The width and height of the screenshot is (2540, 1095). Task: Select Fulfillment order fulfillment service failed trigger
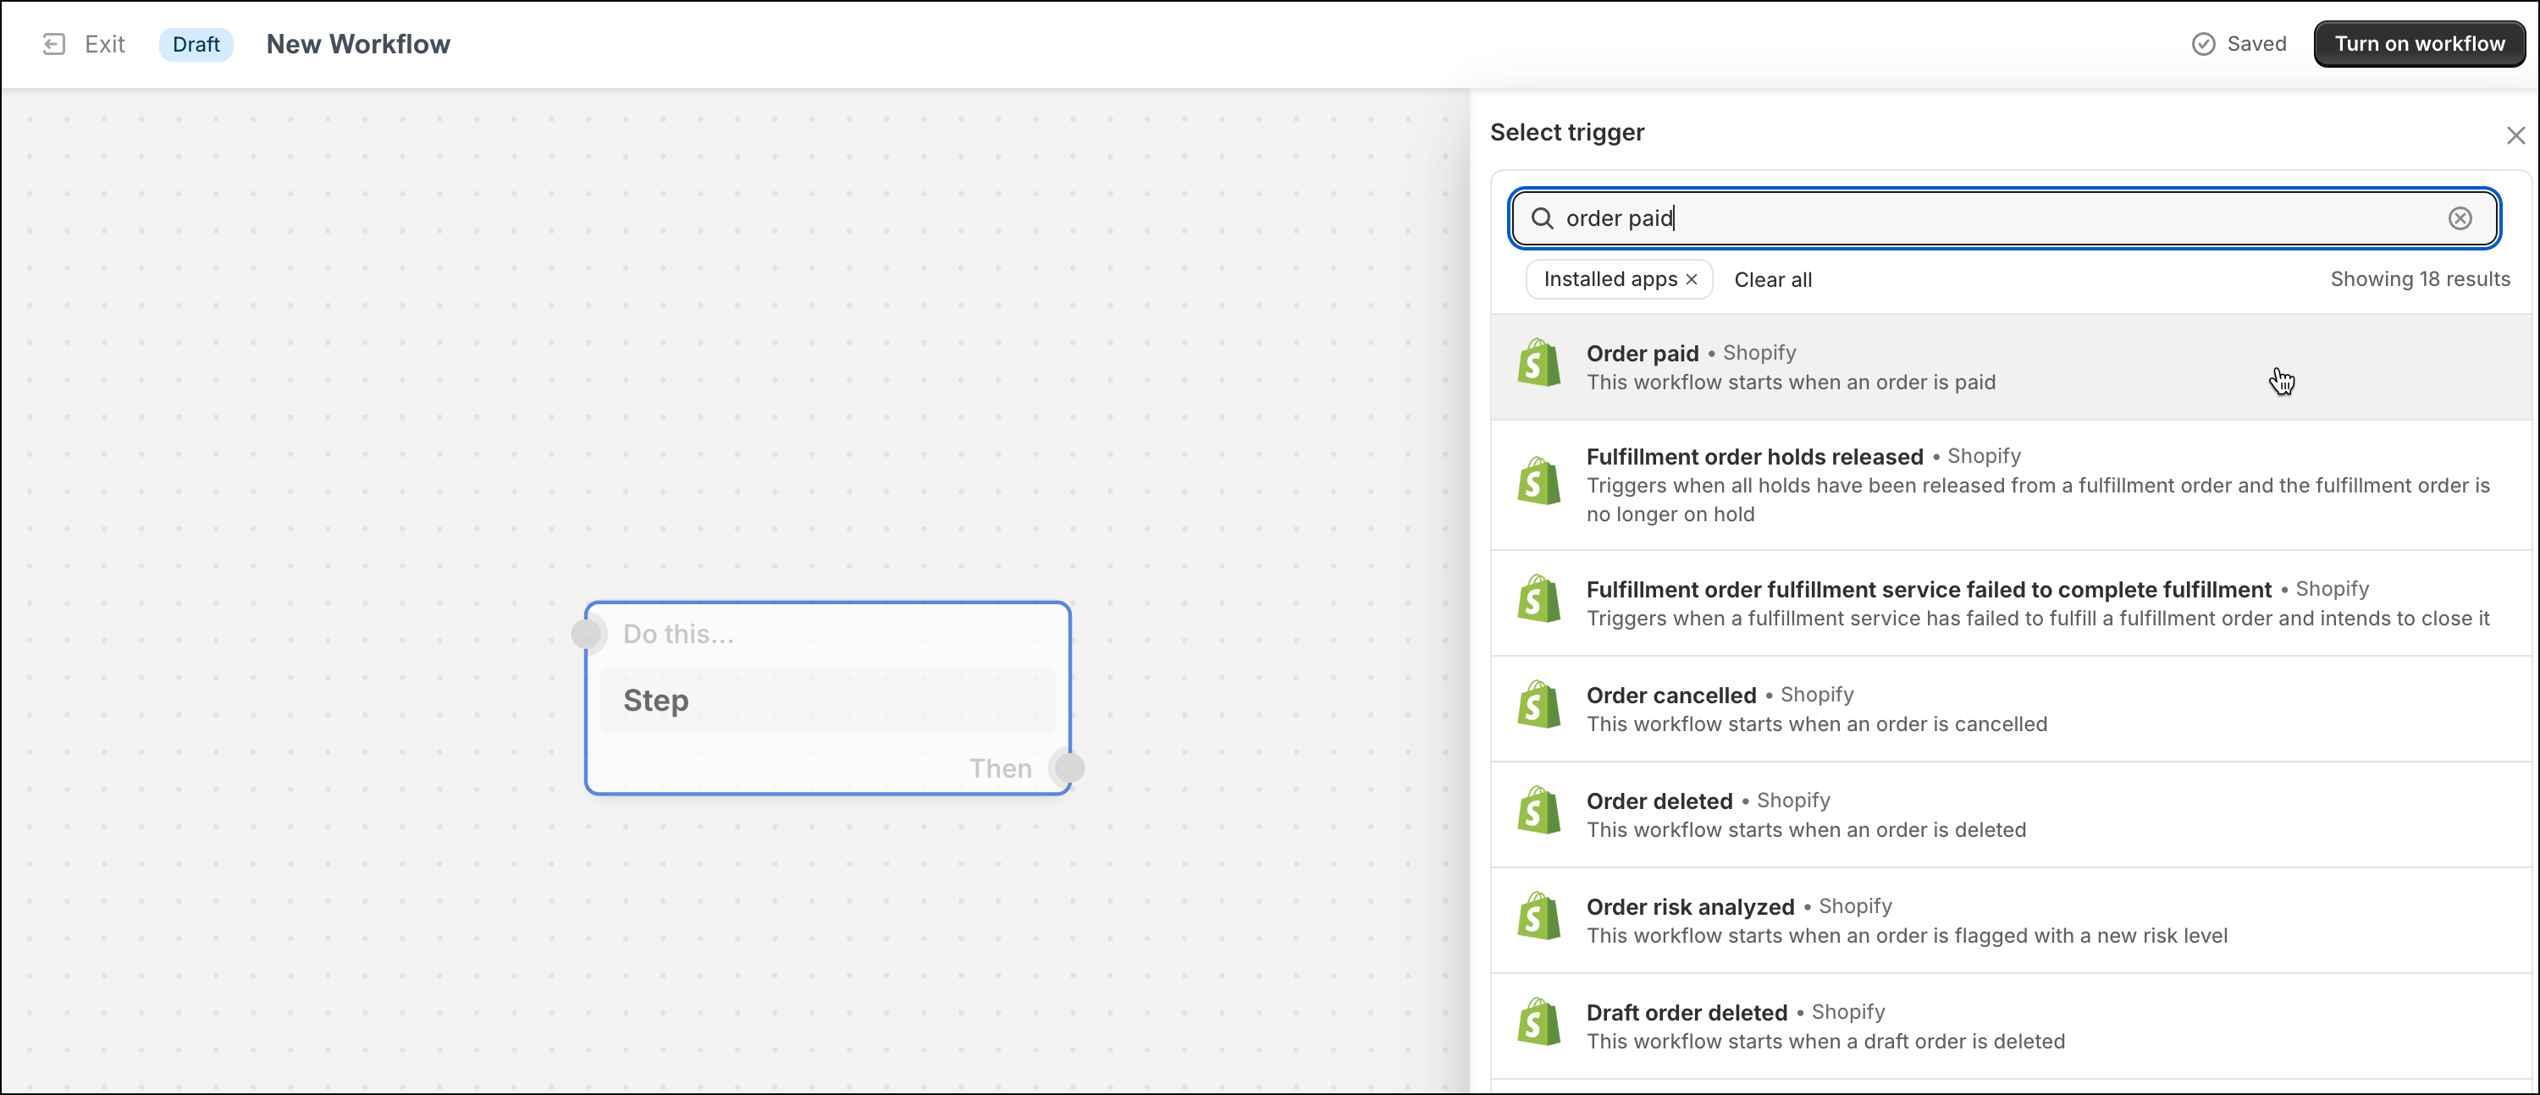tap(2012, 603)
